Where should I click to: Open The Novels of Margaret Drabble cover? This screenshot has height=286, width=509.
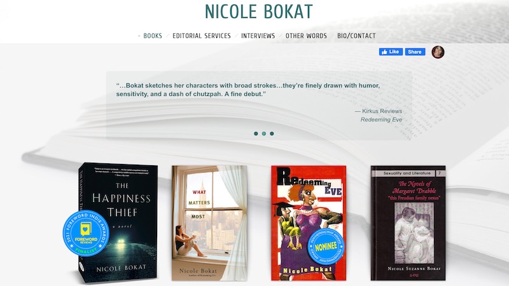(x=408, y=223)
